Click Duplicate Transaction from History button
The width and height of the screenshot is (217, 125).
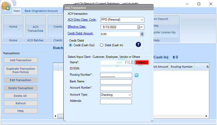[21, 70]
